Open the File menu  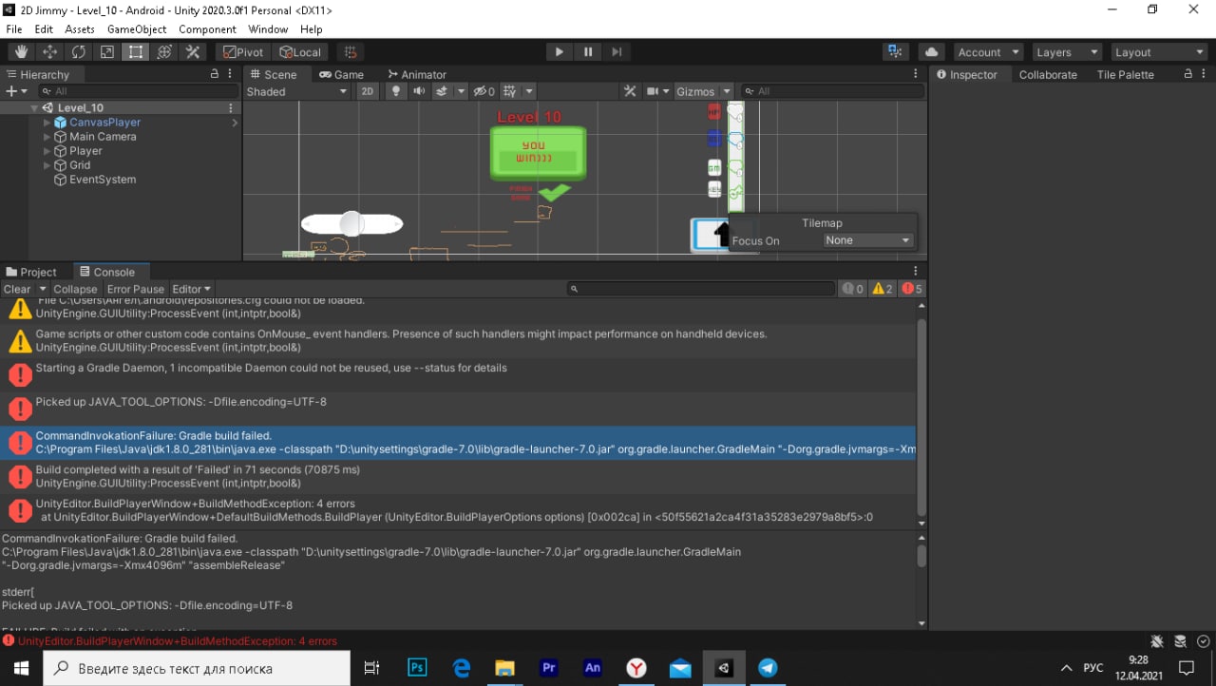[x=14, y=29]
